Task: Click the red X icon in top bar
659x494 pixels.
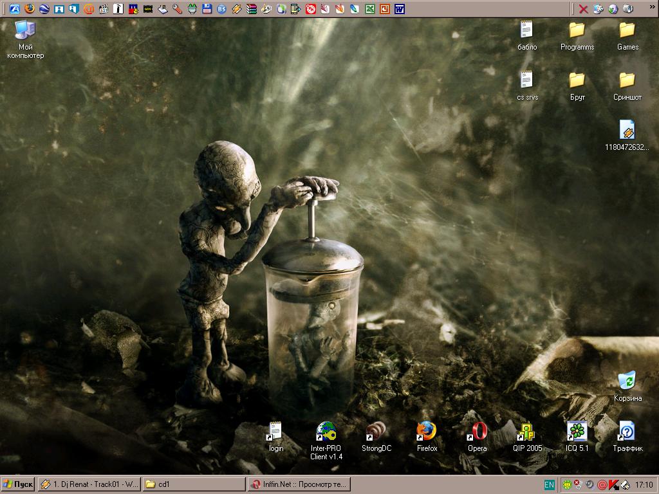Action: pyautogui.click(x=583, y=9)
